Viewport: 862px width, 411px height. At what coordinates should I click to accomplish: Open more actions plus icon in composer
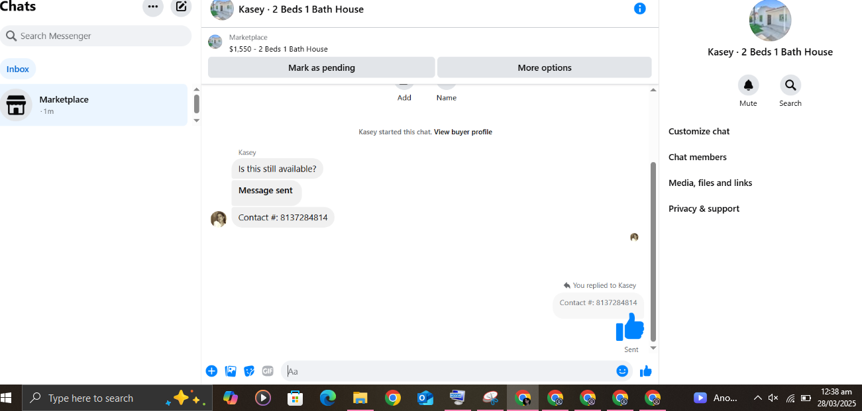point(211,371)
